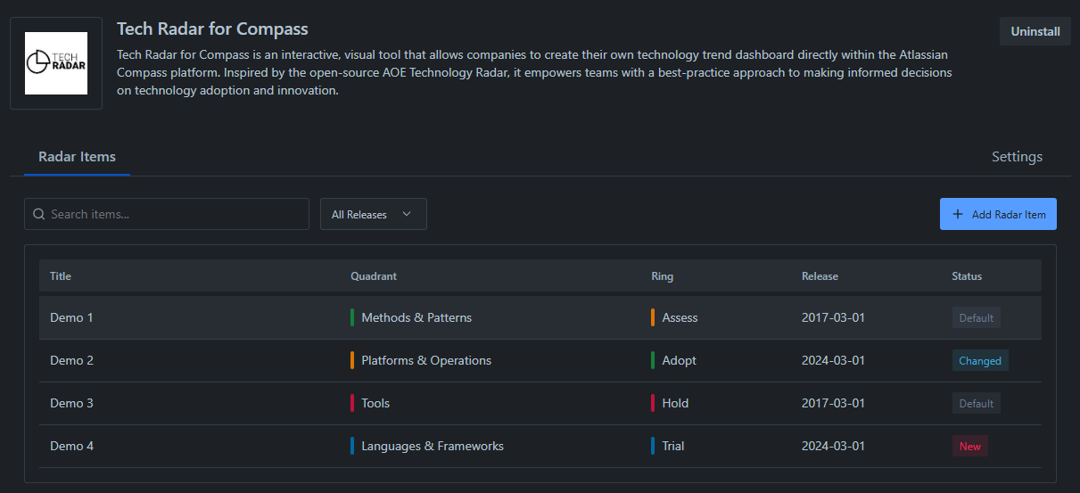Click the green Methods & Patterns color bar
1080x493 pixels.
tap(352, 317)
